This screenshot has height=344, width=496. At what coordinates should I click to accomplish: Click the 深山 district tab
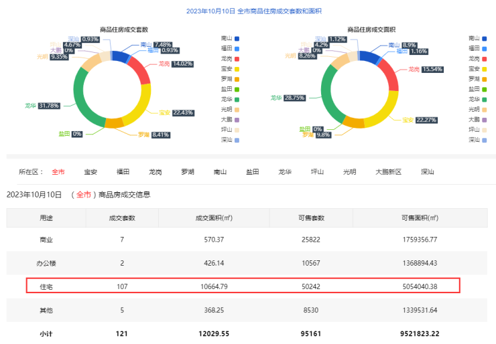(x=427, y=172)
